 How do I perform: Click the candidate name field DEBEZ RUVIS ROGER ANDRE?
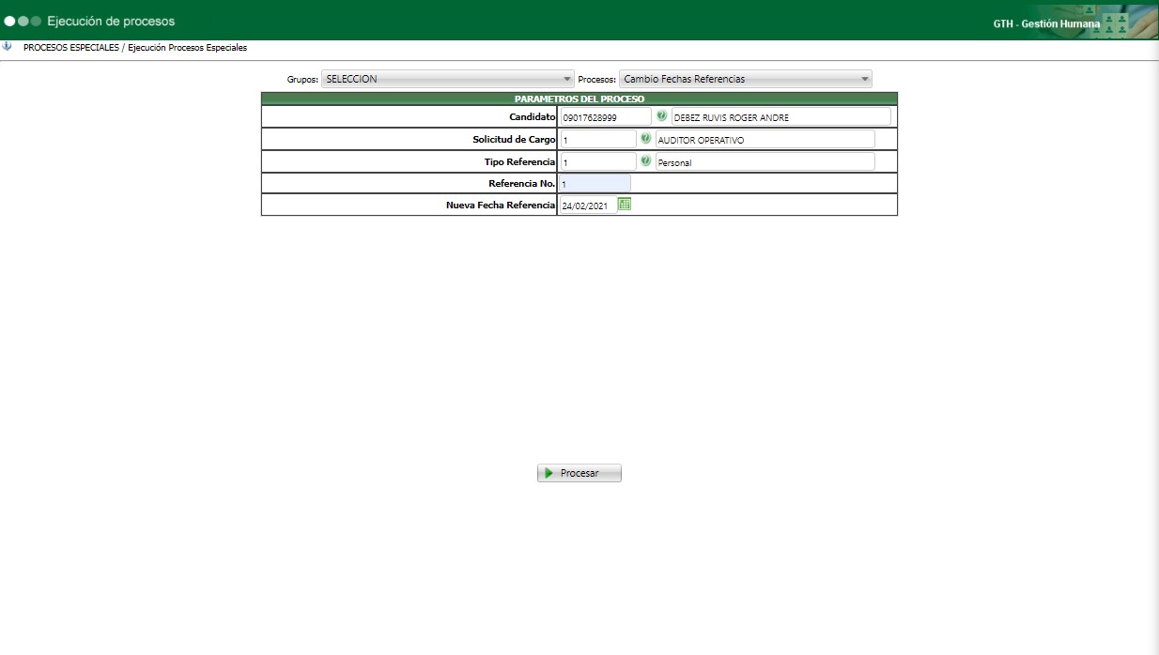click(781, 116)
